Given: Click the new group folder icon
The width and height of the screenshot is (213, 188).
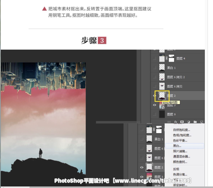Looking at the screenshot, I should coord(195,122).
